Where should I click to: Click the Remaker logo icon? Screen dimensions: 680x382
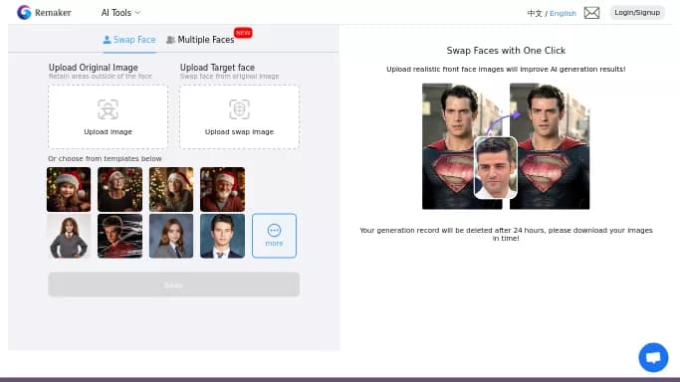point(24,13)
